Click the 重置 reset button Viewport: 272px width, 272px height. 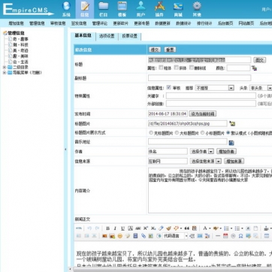pyautogui.click(x=170, y=50)
